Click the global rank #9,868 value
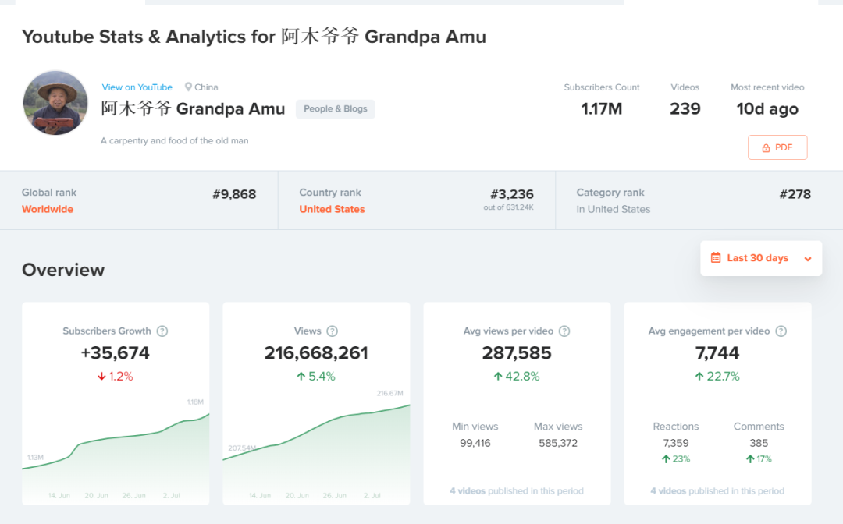The height and width of the screenshot is (524, 843). click(x=234, y=194)
